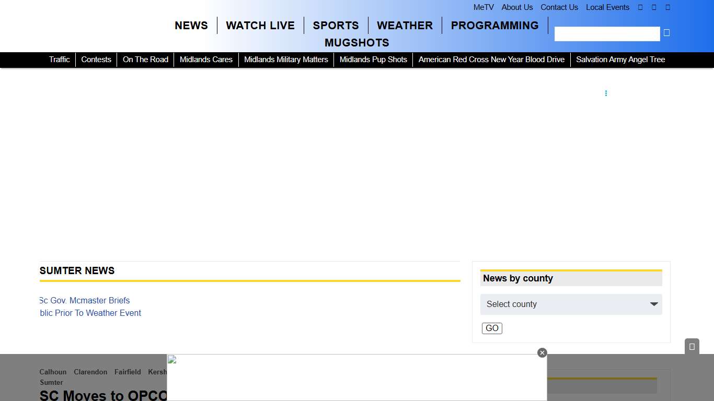Screen dimensions: 714x401
Task: Click the middle social icon in top bar
Action: point(654,7)
